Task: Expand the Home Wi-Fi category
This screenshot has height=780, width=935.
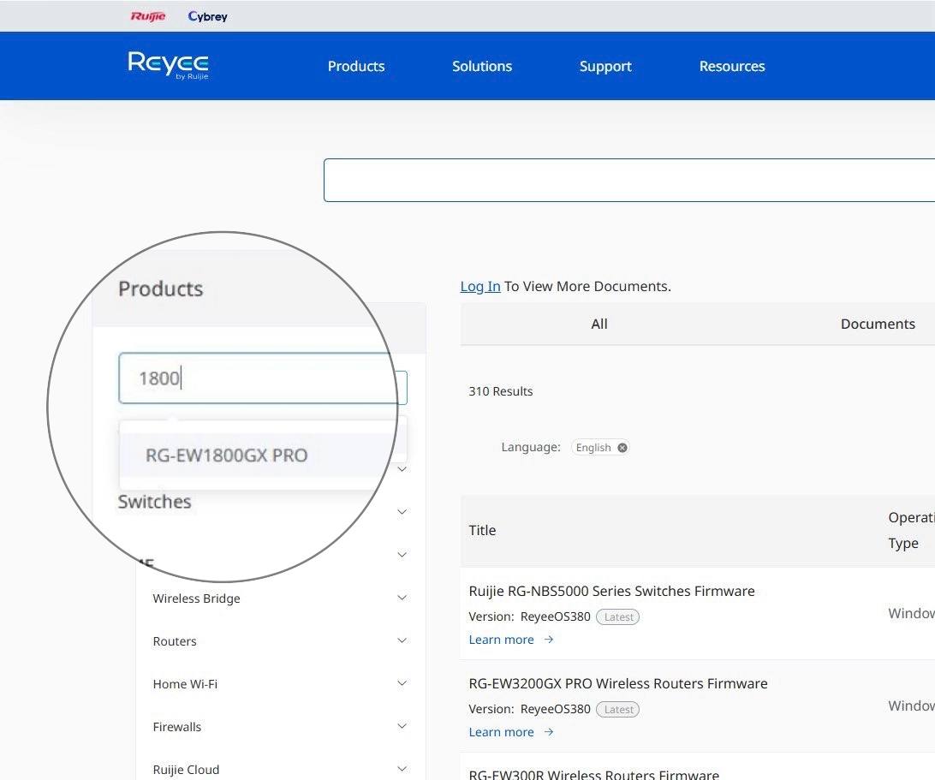Action: 402,683
